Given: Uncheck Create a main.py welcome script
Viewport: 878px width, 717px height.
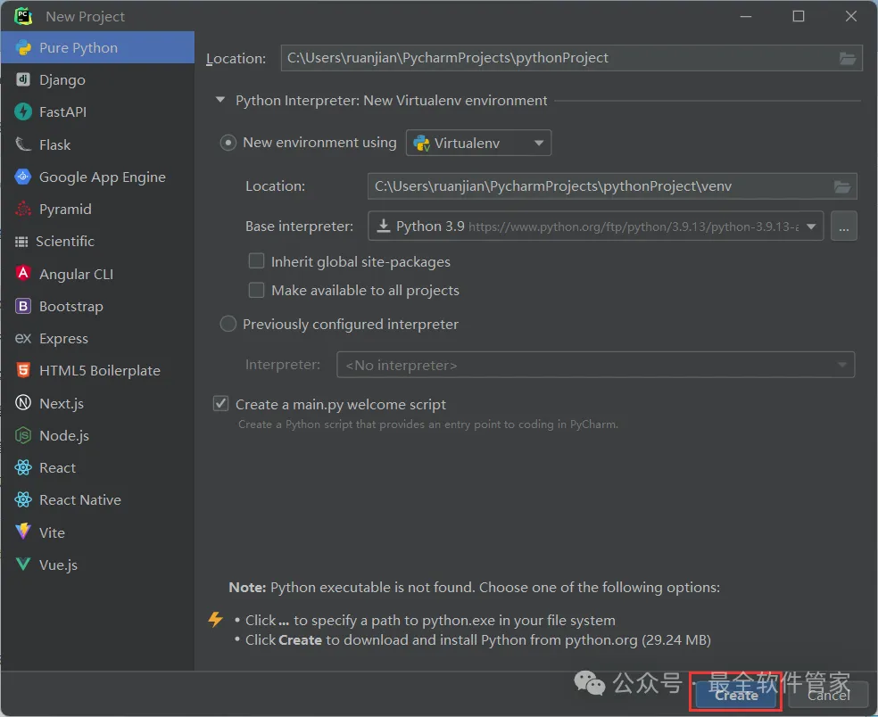Looking at the screenshot, I should pos(220,404).
